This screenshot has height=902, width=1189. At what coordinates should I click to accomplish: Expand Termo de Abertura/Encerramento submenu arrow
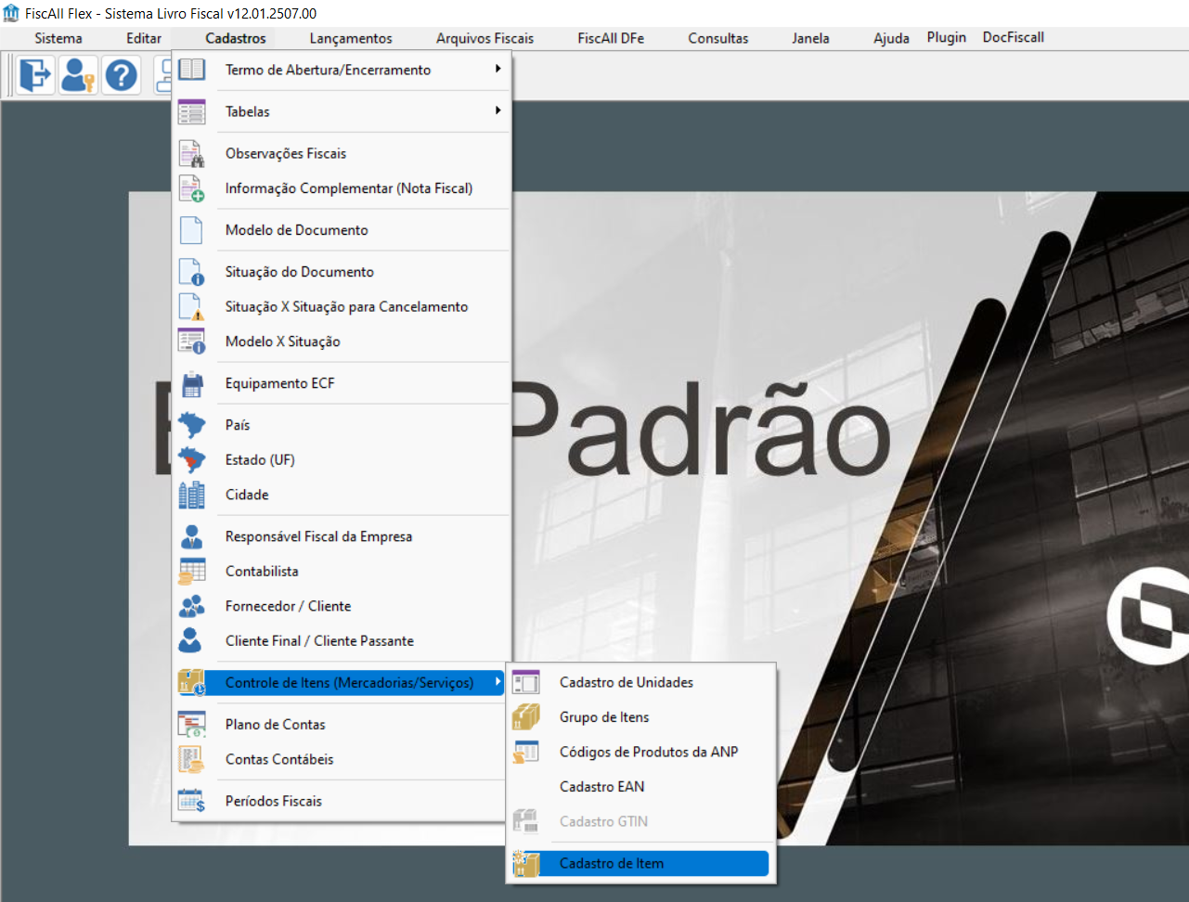tap(498, 69)
